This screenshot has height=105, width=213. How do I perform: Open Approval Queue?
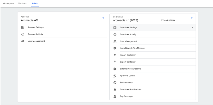[x=127, y=76]
